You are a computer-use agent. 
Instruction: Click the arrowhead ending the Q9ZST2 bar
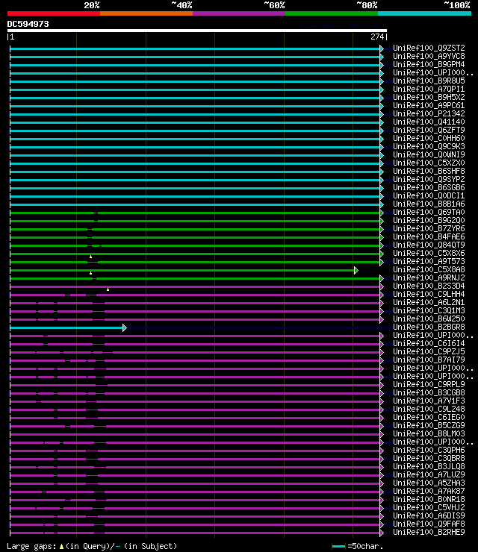[x=382, y=48]
